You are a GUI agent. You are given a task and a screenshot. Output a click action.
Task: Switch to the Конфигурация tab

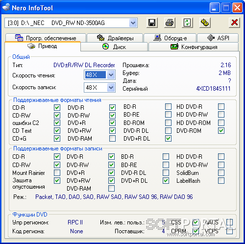pos(194,47)
